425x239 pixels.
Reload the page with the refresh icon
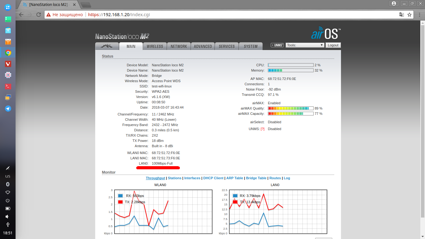click(x=39, y=15)
